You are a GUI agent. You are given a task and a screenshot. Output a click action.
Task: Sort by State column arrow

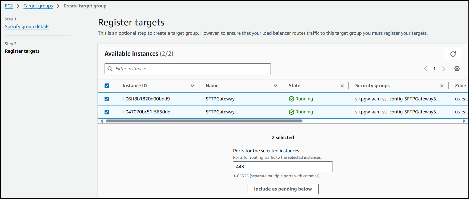(342, 86)
